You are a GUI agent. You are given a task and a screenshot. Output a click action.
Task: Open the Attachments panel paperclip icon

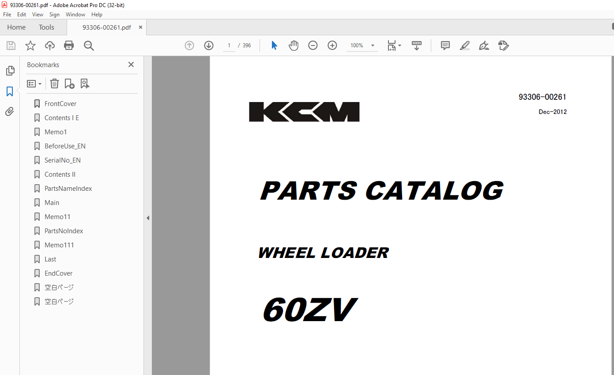pos(10,112)
